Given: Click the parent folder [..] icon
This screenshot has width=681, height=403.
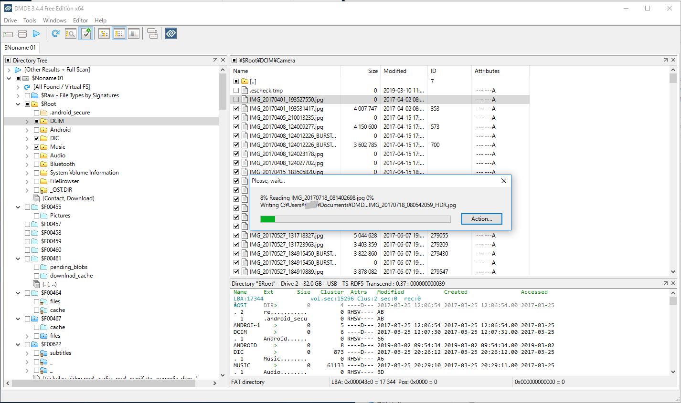Looking at the screenshot, I should point(245,82).
